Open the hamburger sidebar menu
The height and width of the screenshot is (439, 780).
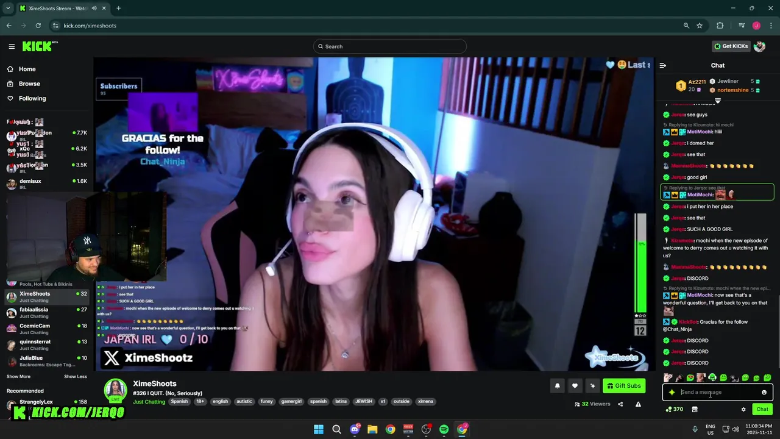(12, 46)
